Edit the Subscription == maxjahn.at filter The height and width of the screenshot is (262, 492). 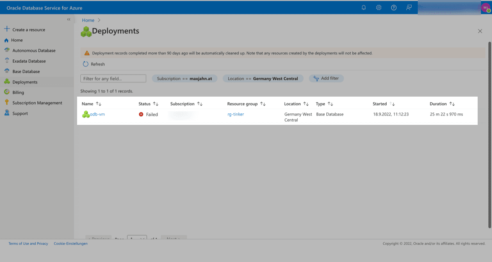(184, 79)
